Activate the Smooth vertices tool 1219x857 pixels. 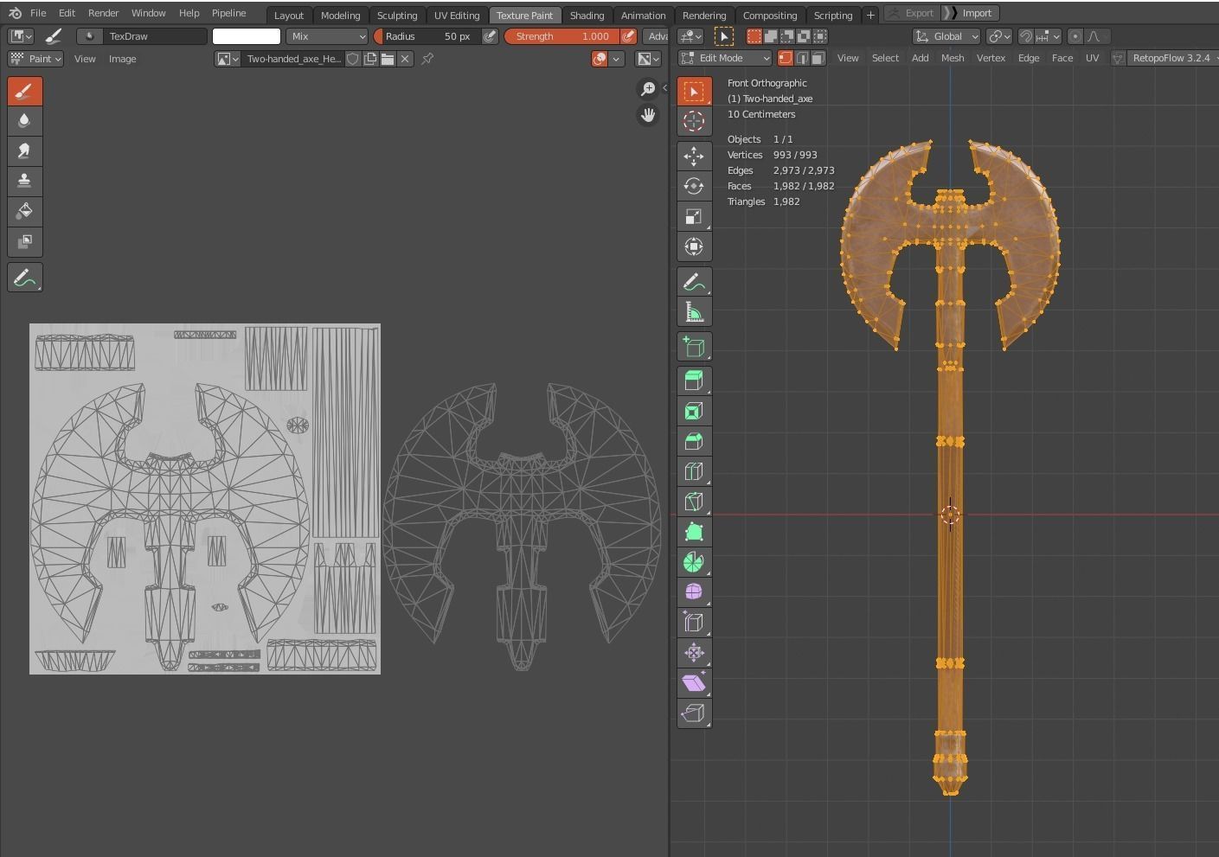coord(694,592)
